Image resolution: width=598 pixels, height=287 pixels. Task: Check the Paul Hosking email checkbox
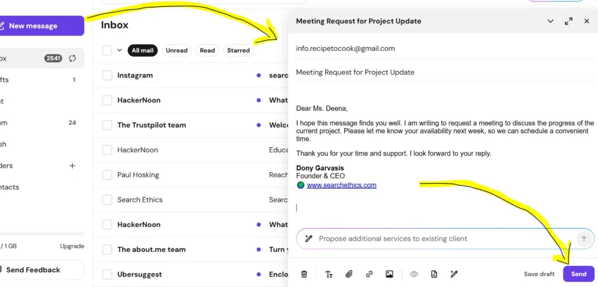click(x=107, y=175)
